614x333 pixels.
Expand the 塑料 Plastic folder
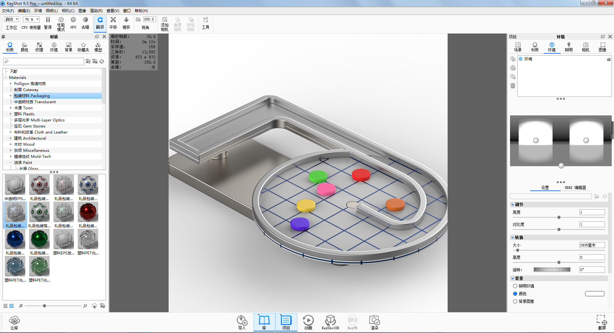click(x=11, y=114)
